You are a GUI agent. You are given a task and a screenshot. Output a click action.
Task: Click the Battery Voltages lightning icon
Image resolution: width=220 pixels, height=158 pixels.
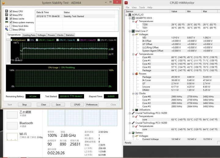click(137, 136)
